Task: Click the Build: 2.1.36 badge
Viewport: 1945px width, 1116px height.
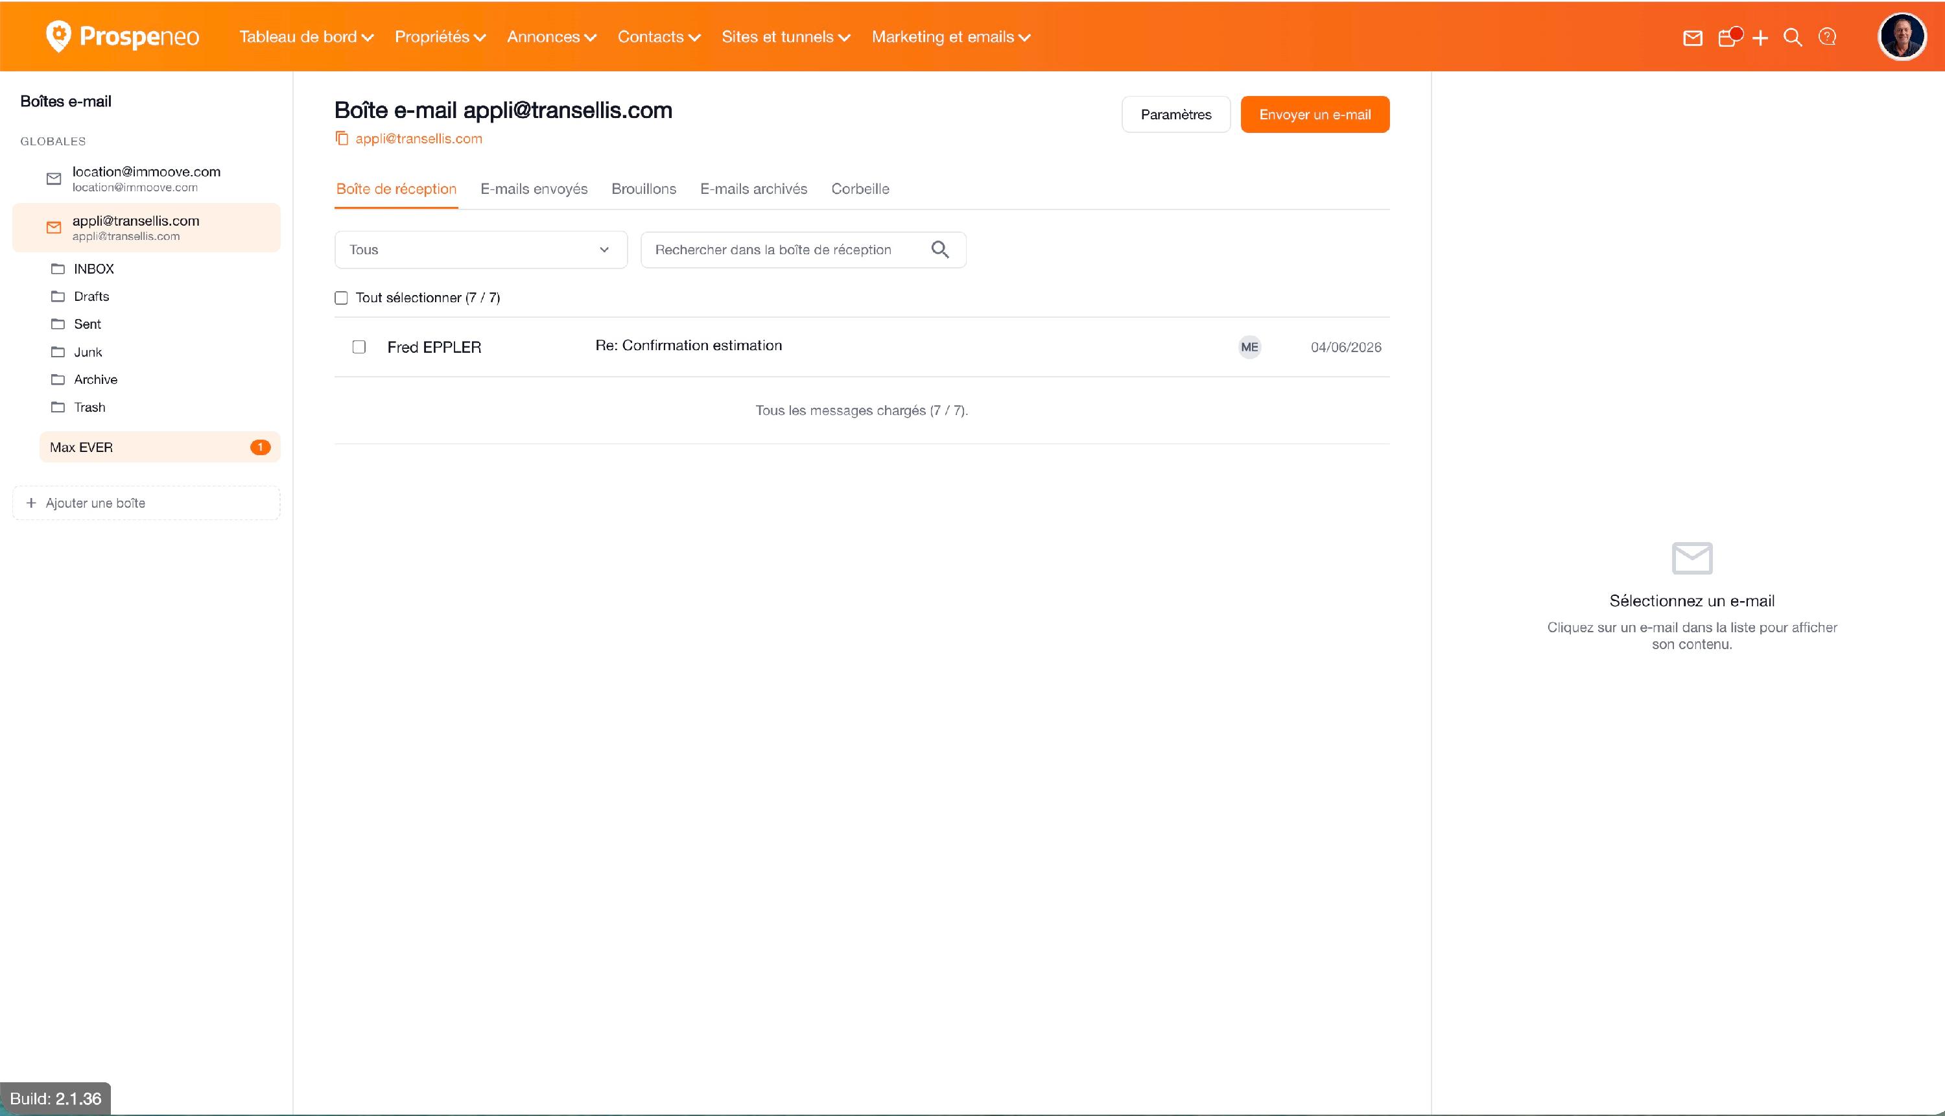Action: click(x=55, y=1098)
